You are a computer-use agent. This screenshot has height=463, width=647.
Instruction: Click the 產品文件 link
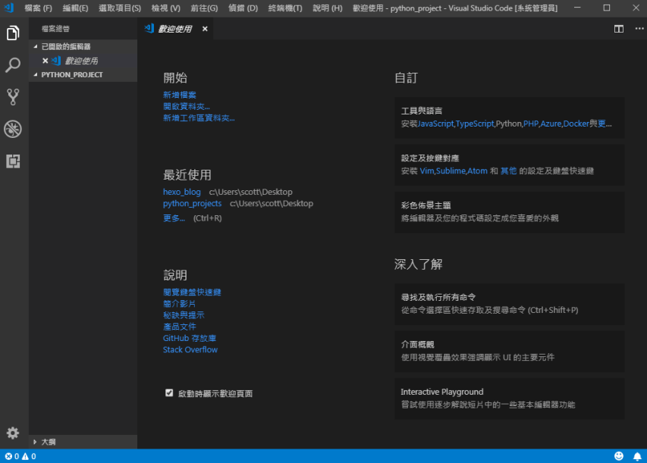pyautogui.click(x=180, y=327)
